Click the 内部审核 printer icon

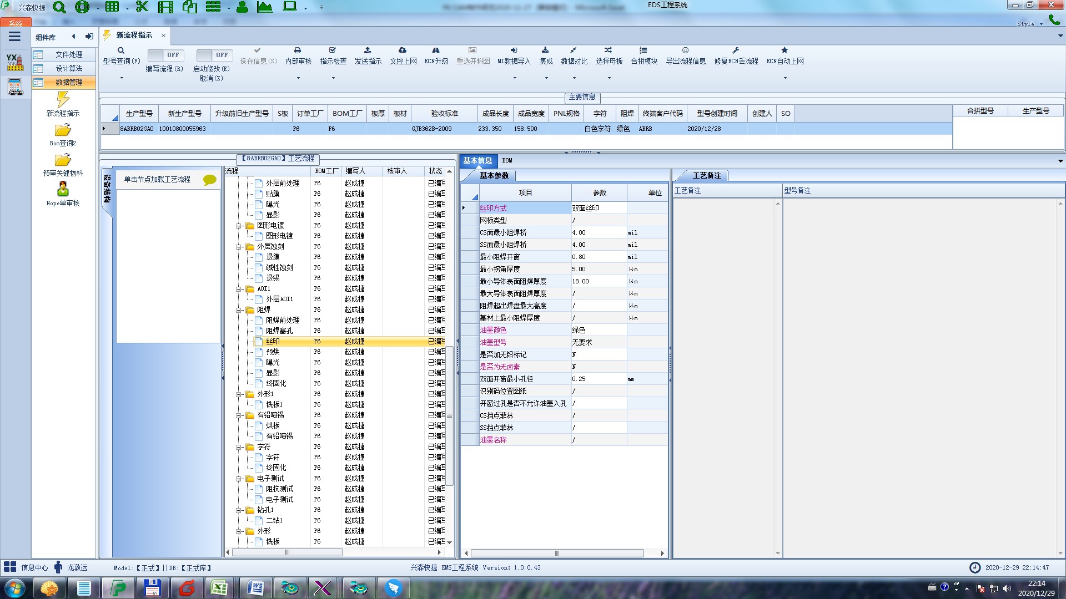tap(298, 50)
